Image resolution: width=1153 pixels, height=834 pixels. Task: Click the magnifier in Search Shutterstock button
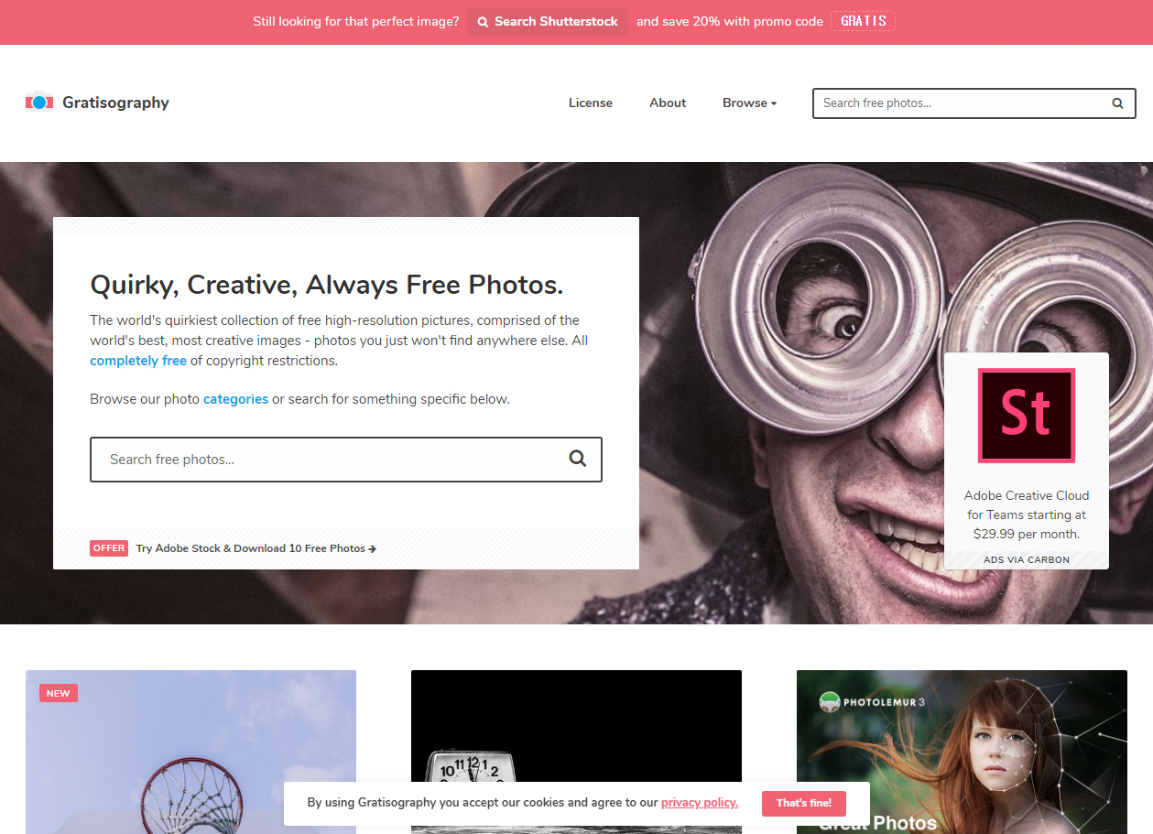pos(483,22)
